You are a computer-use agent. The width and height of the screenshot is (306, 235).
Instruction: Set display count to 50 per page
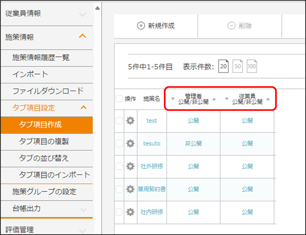coord(238,67)
